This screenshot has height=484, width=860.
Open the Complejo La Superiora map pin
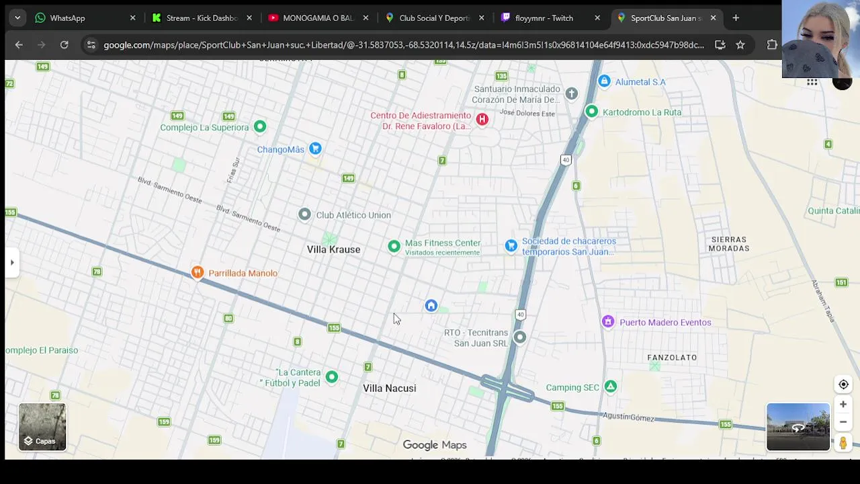(260, 127)
